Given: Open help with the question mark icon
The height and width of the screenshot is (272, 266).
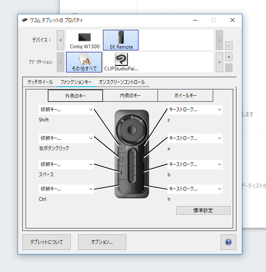Looking at the screenshot, I should click(x=228, y=242).
